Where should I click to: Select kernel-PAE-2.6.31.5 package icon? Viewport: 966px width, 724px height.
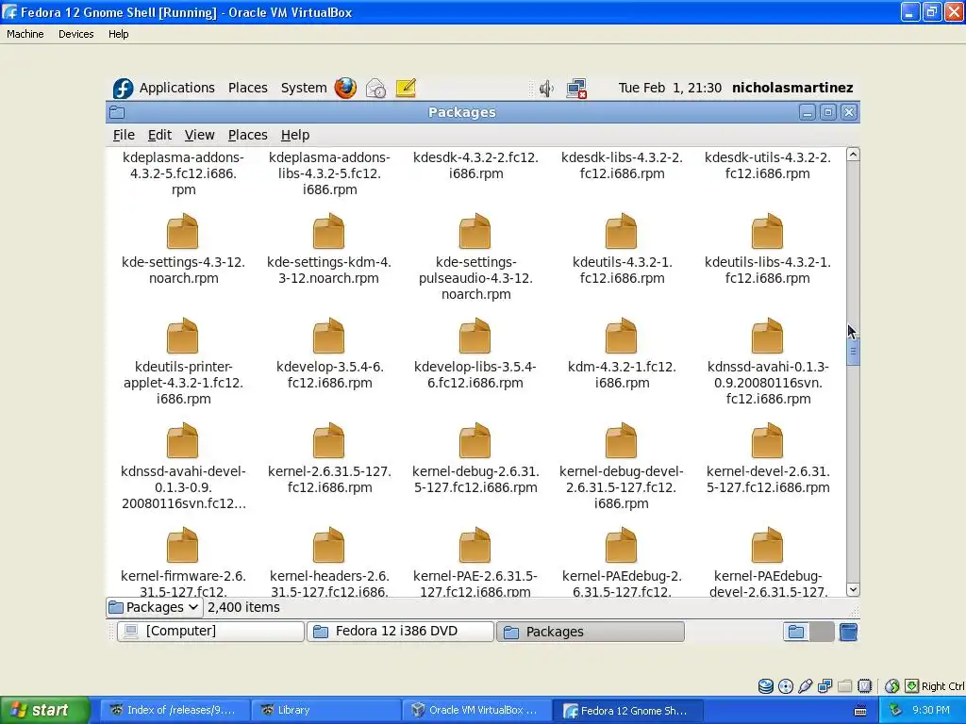[475, 545]
